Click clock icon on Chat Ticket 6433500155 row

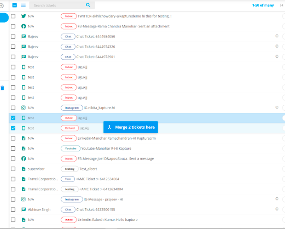point(277,209)
